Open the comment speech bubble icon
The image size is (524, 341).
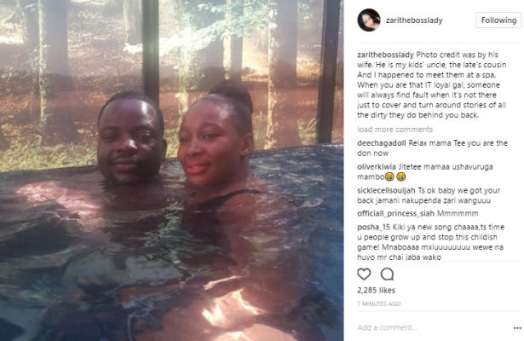coord(387,275)
